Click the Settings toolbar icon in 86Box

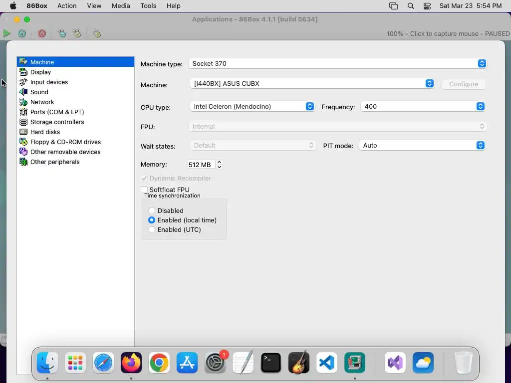[97, 33]
